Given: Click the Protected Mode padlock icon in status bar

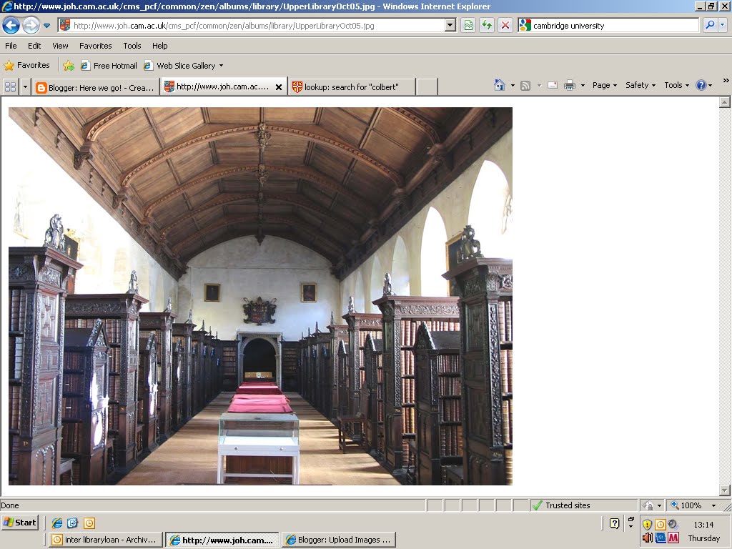Looking at the screenshot, I should point(648,505).
